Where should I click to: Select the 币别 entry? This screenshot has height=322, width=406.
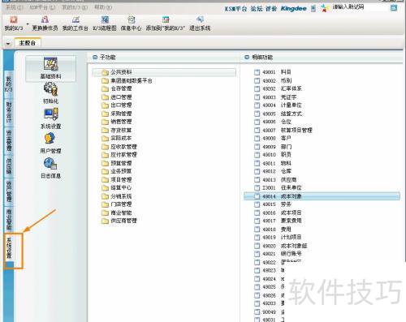pos(273,80)
